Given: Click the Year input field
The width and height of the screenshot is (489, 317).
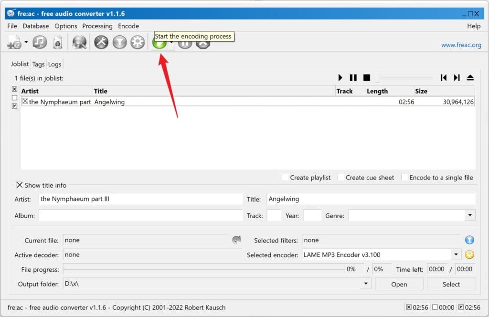Looking at the screenshot, I should [312, 215].
